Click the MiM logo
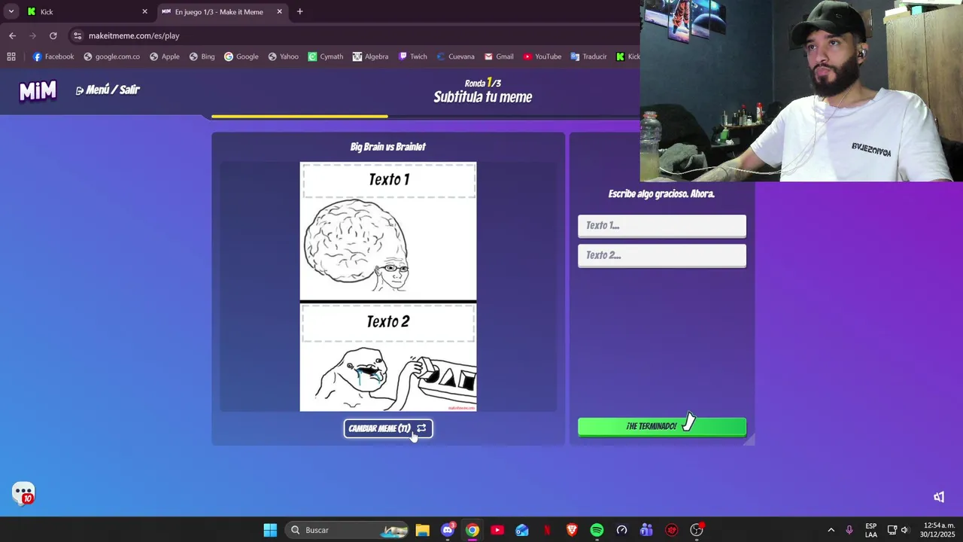This screenshot has width=963, height=542. pyautogui.click(x=38, y=90)
